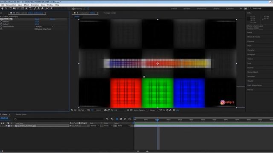Select the Hand tool
Viewport: 273px width, 153px height.
coord(2,8)
